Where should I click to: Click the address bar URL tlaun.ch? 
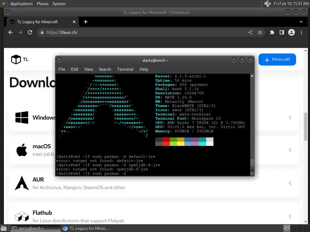click(x=62, y=32)
